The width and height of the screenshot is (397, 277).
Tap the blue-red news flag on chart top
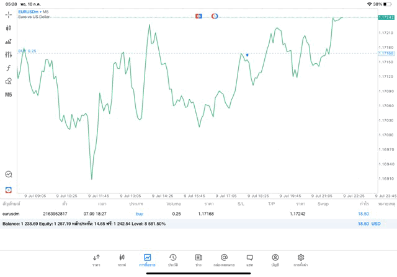tap(198, 16)
